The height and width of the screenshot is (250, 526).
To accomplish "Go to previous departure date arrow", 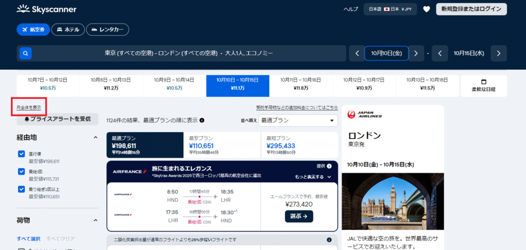I will 357,53.
